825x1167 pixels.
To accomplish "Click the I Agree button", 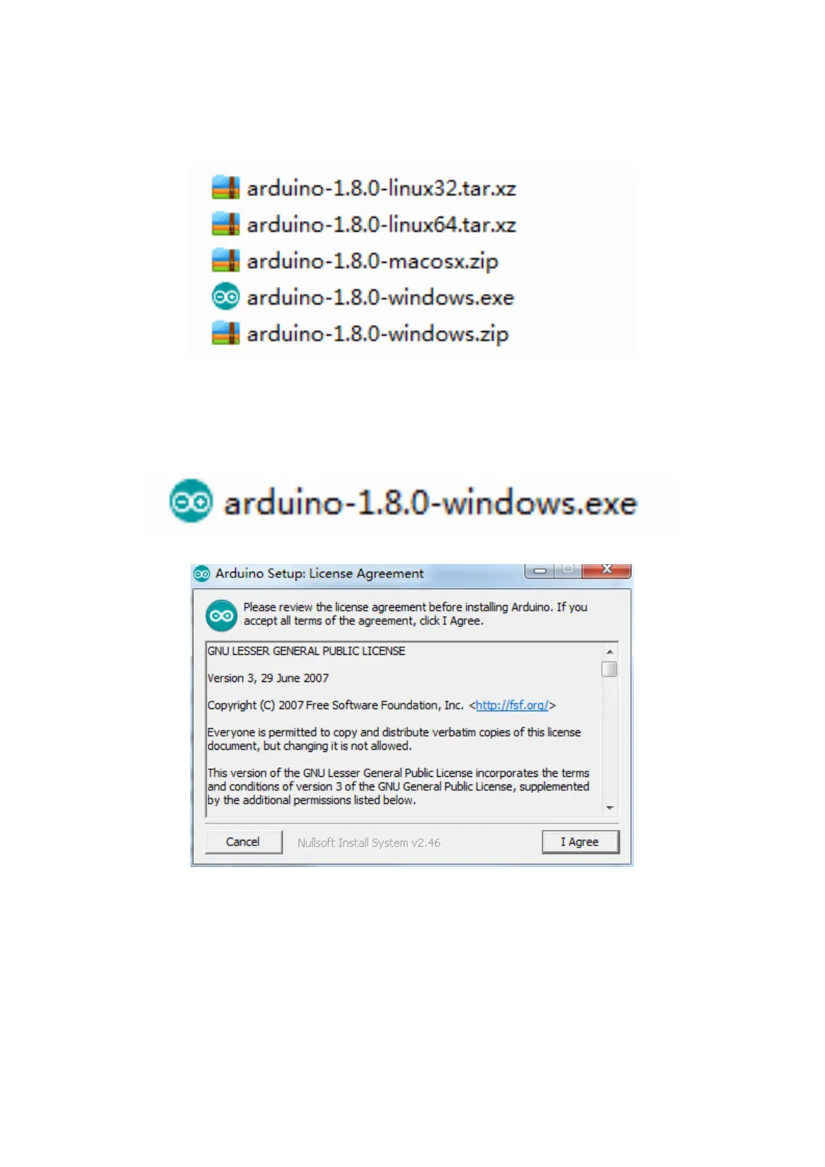I will click(580, 842).
